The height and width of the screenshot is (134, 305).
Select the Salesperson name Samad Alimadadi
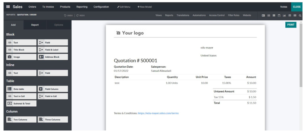click(x=161, y=71)
